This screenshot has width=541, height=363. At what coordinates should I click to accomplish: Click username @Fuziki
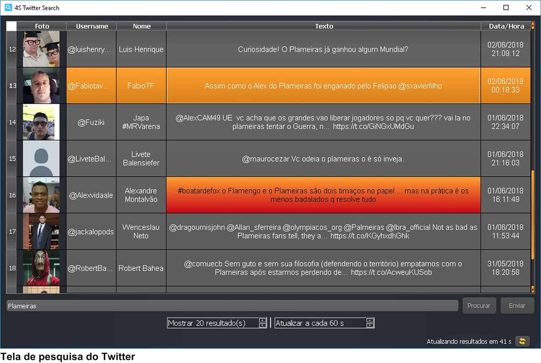[91, 122]
